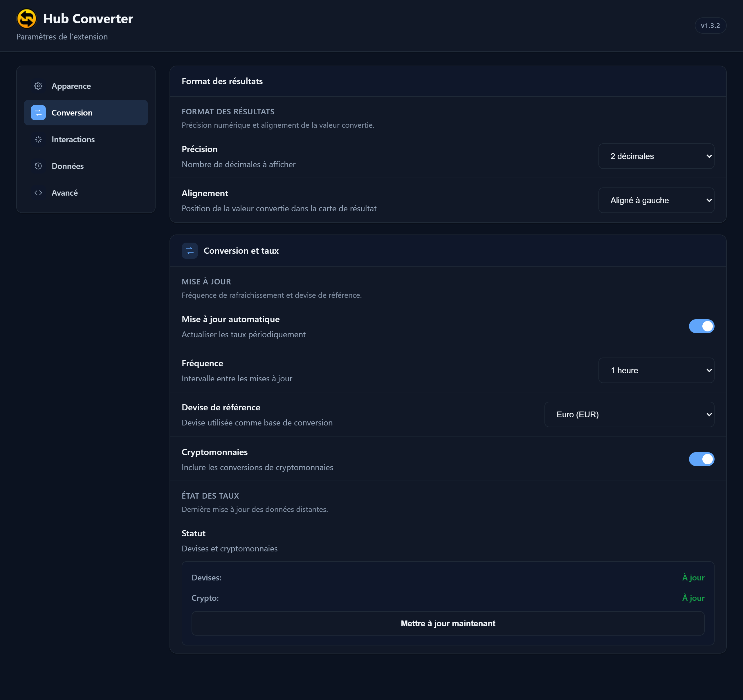The image size is (743, 700).
Task: Open the Devise de référence dropdown
Action: (x=629, y=414)
